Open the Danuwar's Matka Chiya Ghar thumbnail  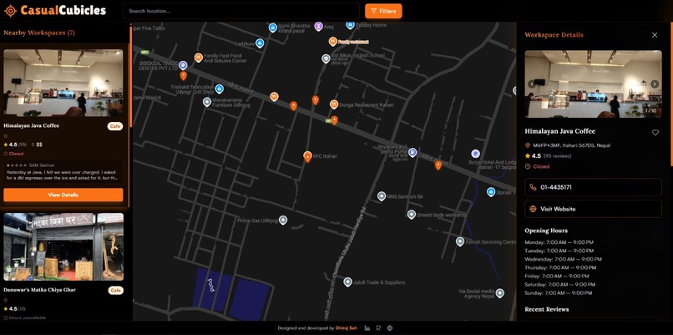click(x=63, y=247)
